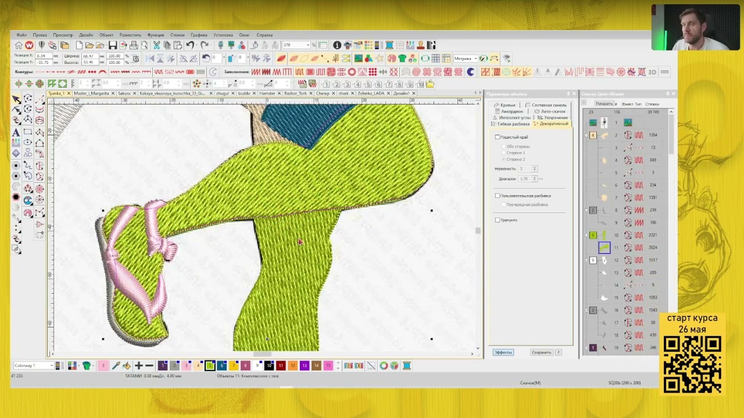Select the Обе стороны radio button

pyautogui.click(x=504, y=146)
